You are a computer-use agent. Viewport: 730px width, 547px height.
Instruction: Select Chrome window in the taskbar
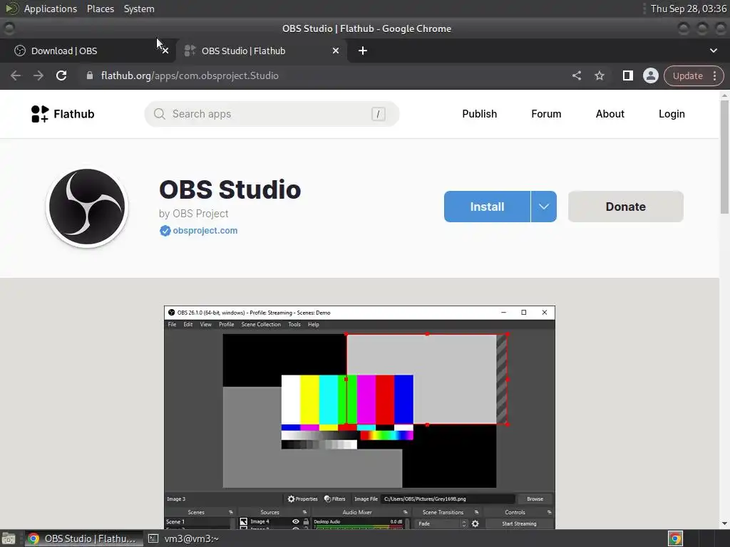pos(84,538)
